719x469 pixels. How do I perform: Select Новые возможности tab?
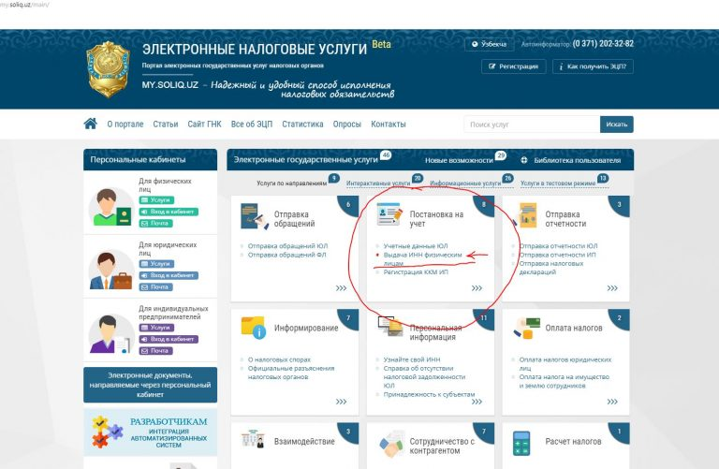[459, 160]
